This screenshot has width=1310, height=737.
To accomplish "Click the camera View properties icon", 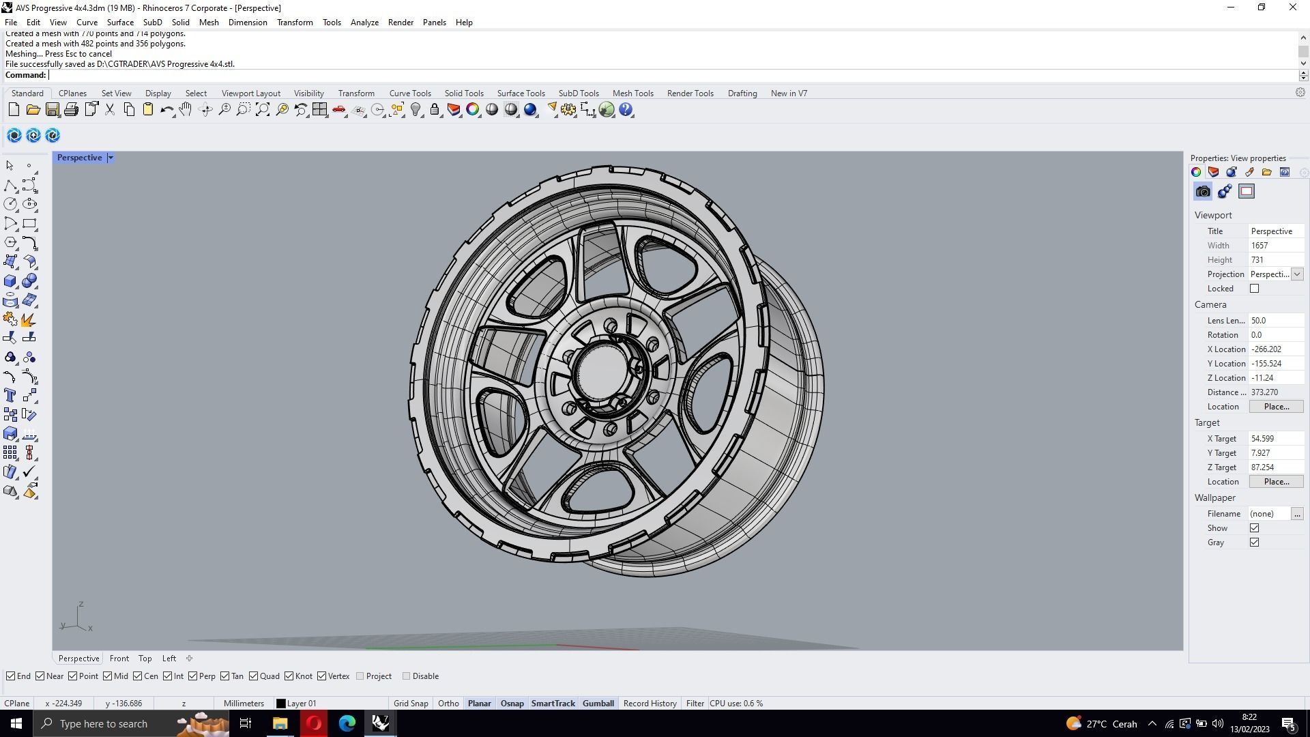I will coord(1203,192).
